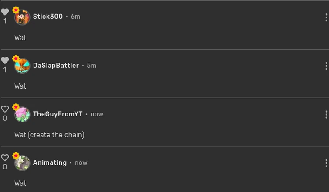Image resolution: width=329 pixels, height=192 pixels.
Task: Open Stick300's avatar profile picture
Action: pyautogui.click(x=22, y=17)
